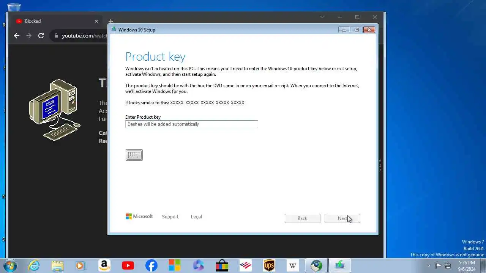
Task: Click the Enter Product key input field
Action: [x=191, y=124]
